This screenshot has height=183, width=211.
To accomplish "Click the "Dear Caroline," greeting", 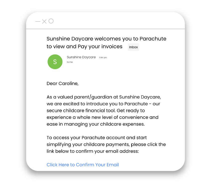I will pos(63,84).
